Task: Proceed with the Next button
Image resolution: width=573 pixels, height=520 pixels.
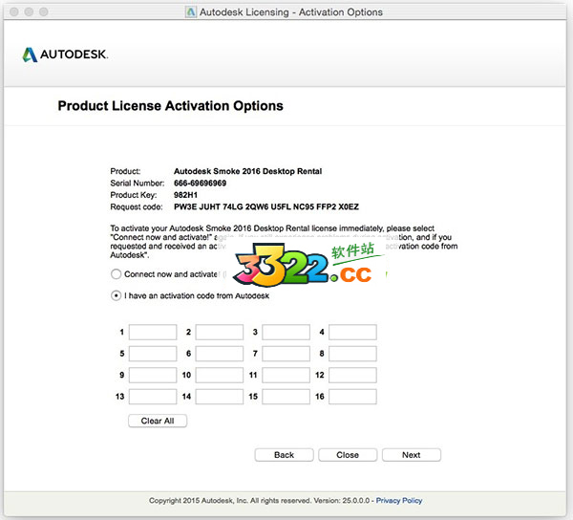Action: pos(412,455)
